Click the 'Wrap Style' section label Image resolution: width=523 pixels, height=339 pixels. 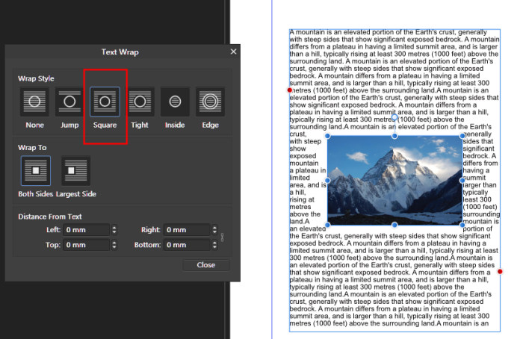click(x=36, y=78)
